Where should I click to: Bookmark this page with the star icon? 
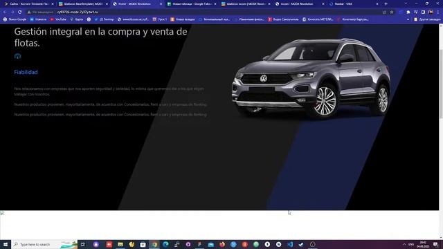pyautogui.click(x=392, y=12)
